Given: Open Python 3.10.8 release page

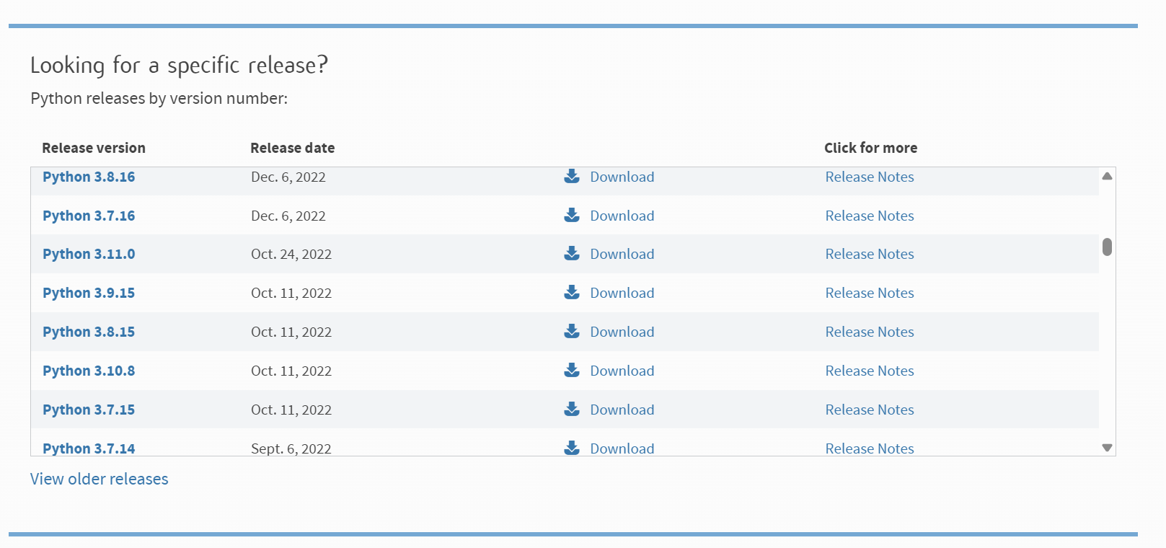Looking at the screenshot, I should [89, 371].
